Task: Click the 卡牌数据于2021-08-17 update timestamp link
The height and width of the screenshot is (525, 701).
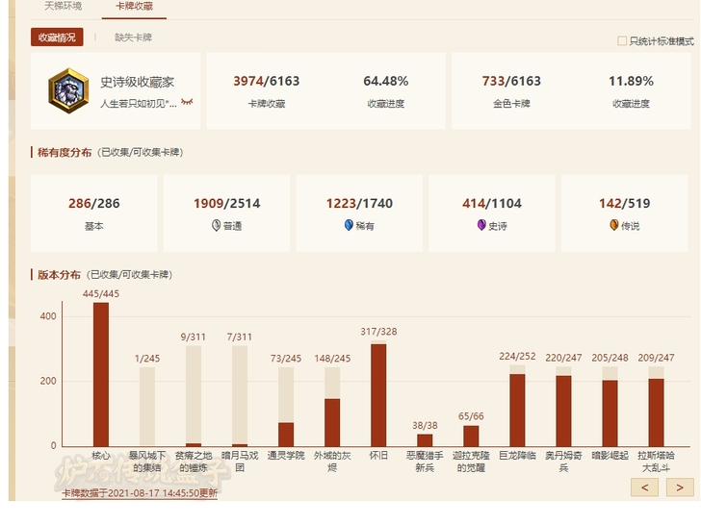Action: 140,493
